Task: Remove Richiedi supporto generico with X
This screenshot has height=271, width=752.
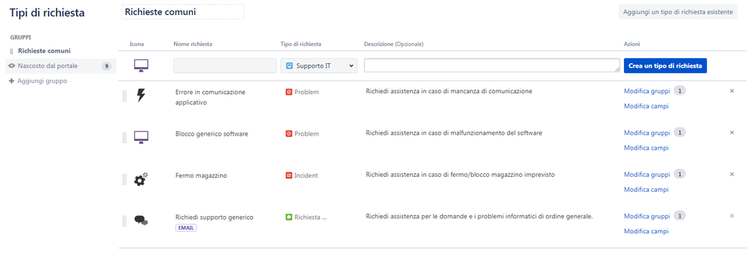Action: click(732, 216)
